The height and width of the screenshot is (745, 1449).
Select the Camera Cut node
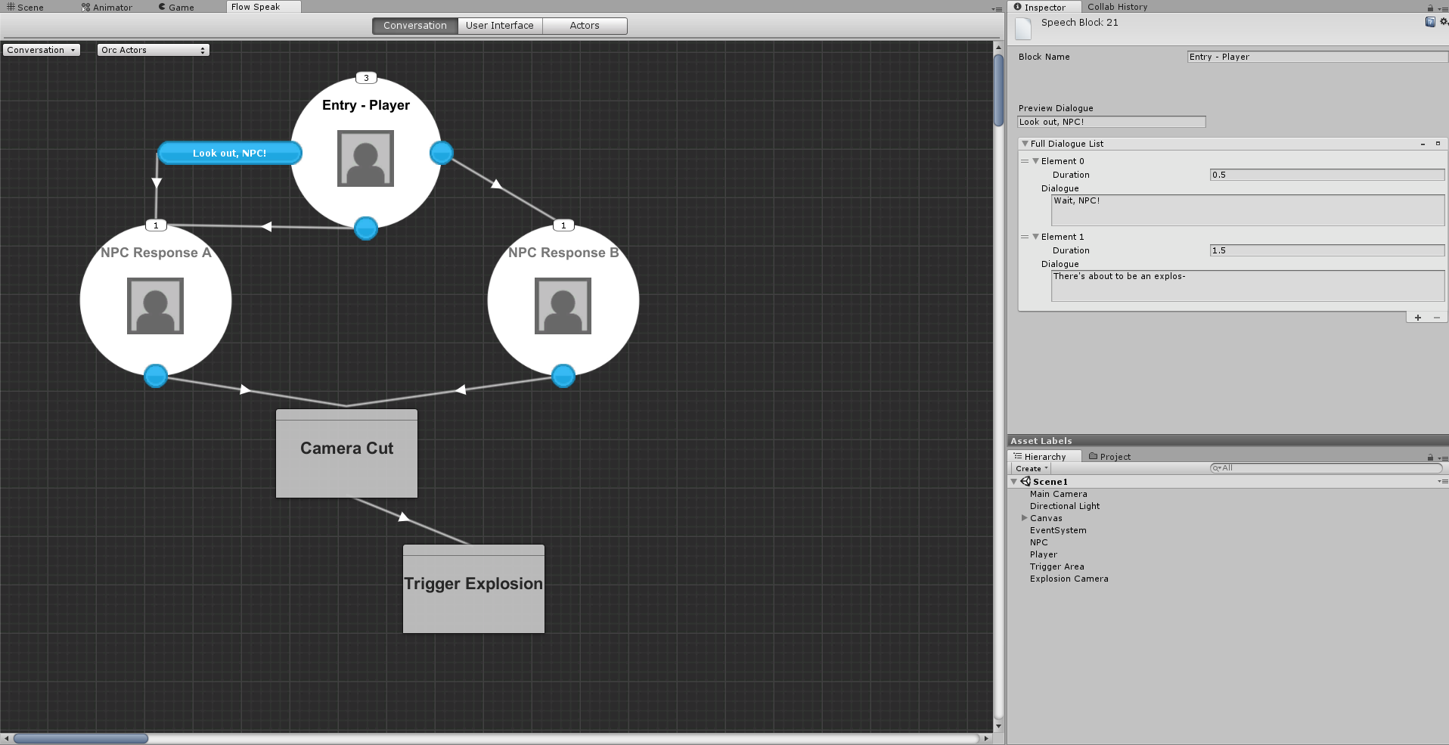[x=346, y=454]
